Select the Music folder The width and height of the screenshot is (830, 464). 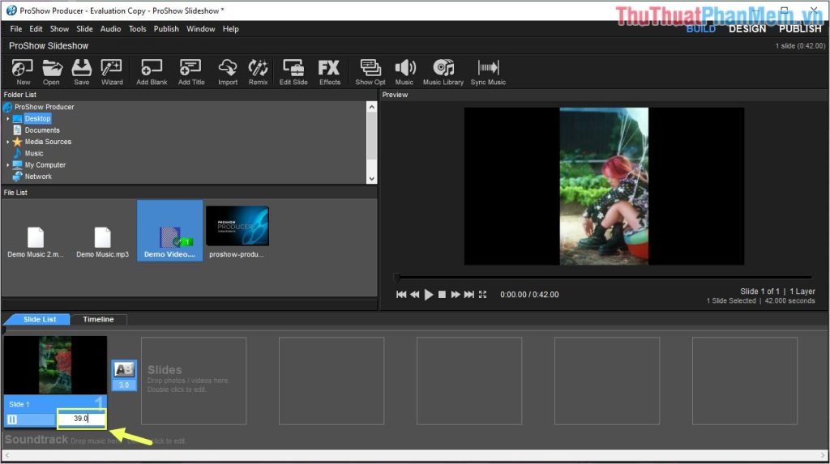point(34,153)
